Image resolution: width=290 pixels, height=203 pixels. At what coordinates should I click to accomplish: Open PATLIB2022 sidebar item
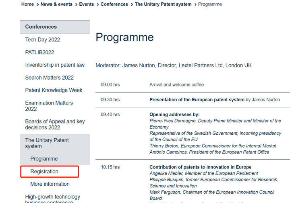pos(39,52)
